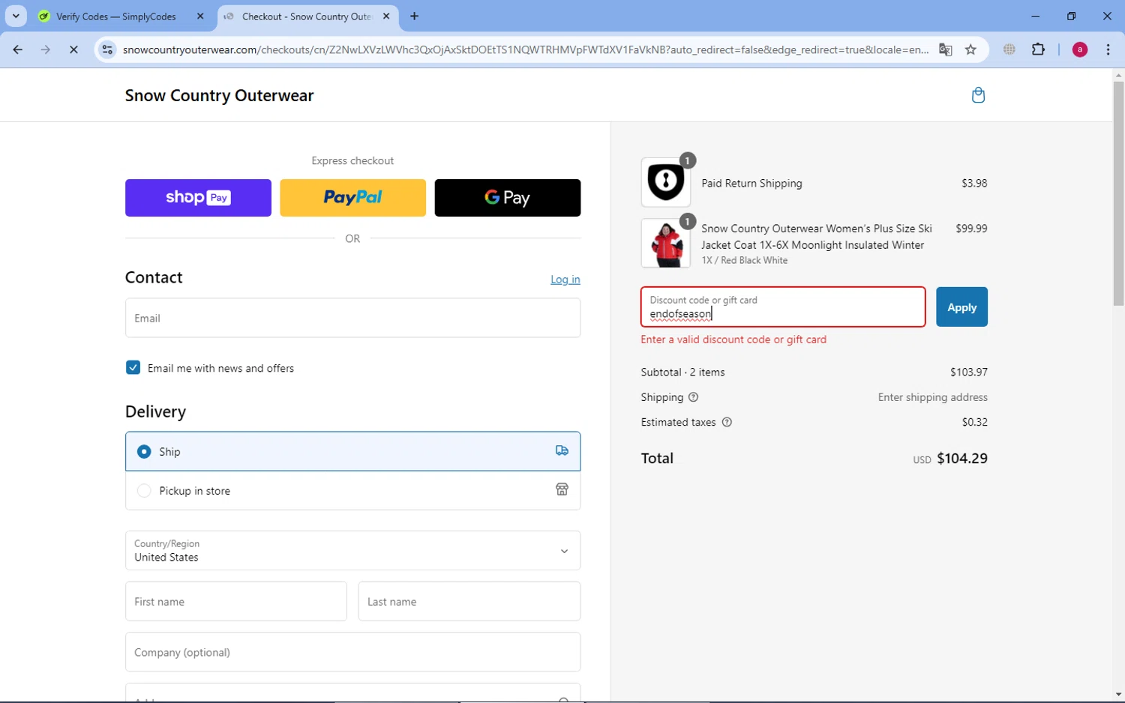The height and width of the screenshot is (703, 1125).
Task: Click the scrollbar down arrow
Action: pos(1118,695)
